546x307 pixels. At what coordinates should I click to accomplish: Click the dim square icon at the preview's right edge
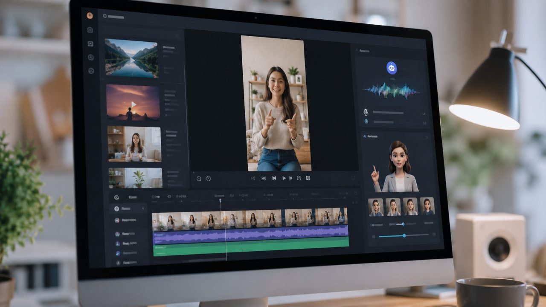[353, 178]
